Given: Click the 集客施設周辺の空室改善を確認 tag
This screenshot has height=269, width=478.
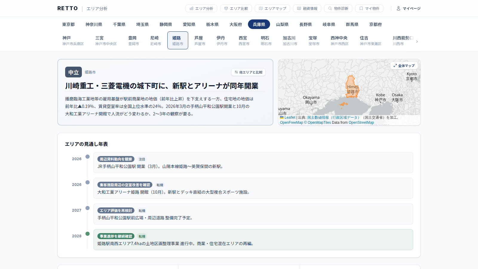Looking at the screenshot, I should point(125,185).
